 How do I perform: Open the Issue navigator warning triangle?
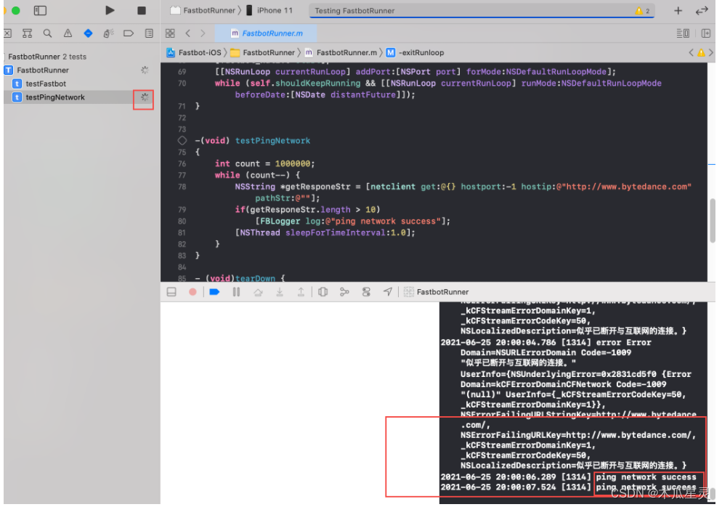pyautogui.click(x=68, y=33)
